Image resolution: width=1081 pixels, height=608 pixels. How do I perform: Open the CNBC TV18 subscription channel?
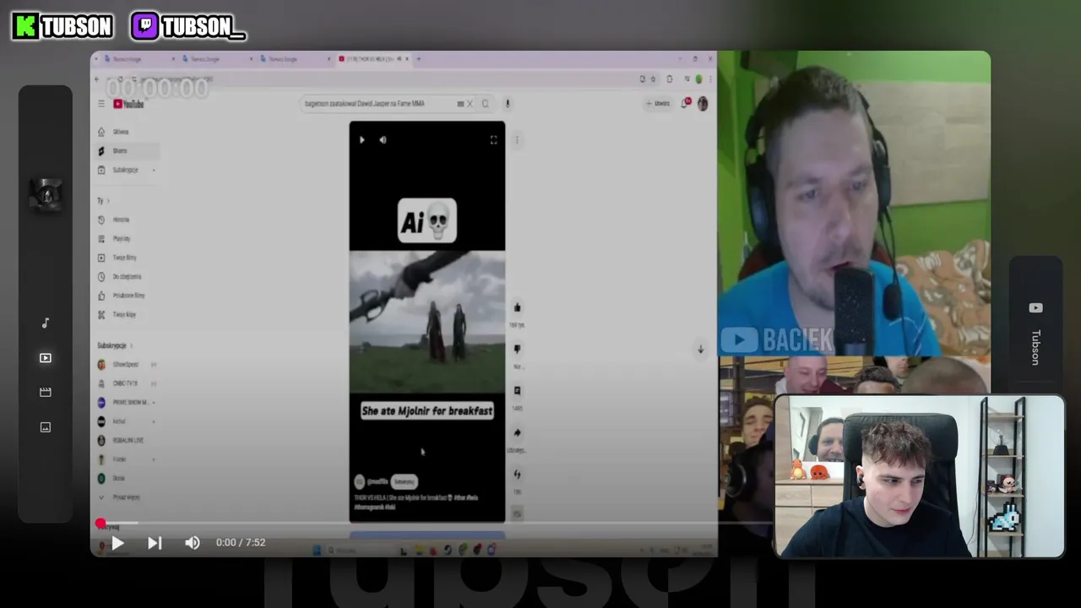pyautogui.click(x=127, y=383)
